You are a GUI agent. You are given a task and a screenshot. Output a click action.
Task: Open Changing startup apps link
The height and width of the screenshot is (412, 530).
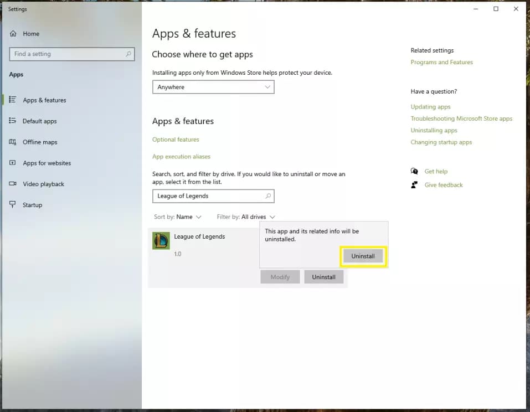coord(441,142)
